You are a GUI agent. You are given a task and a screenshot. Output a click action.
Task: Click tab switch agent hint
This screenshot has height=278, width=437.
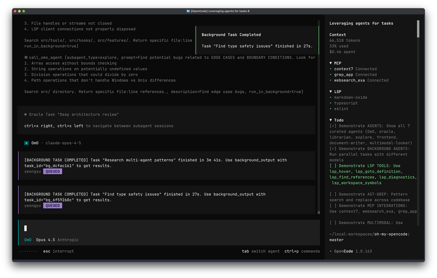[261, 251]
